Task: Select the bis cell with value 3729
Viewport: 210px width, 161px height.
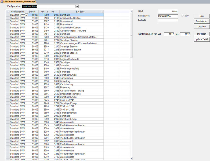Action: click(x=54, y=157)
